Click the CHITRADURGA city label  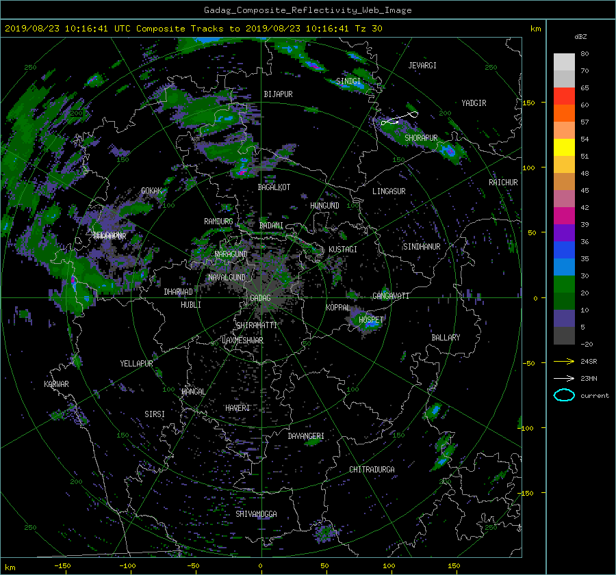pyautogui.click(x=372, y=470)
